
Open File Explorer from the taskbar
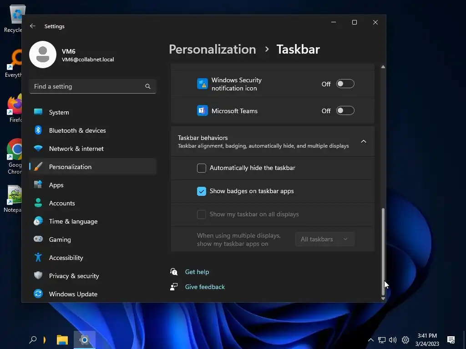[x=62, y=339]
